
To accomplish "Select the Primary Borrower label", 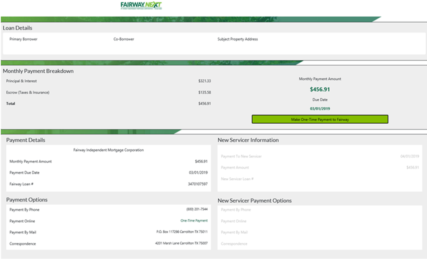I will (x=24, y=39).
